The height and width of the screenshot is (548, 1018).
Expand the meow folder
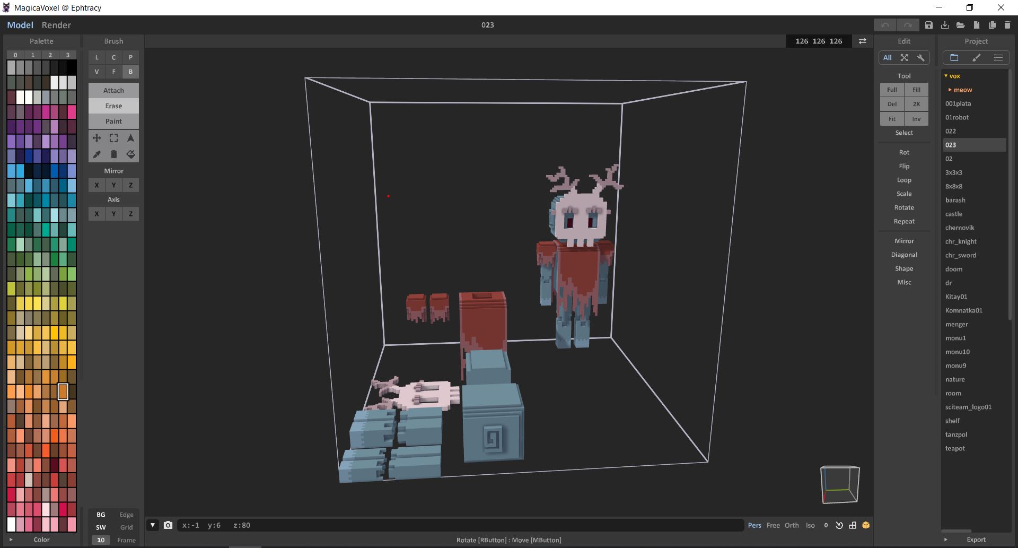[950, 90]
